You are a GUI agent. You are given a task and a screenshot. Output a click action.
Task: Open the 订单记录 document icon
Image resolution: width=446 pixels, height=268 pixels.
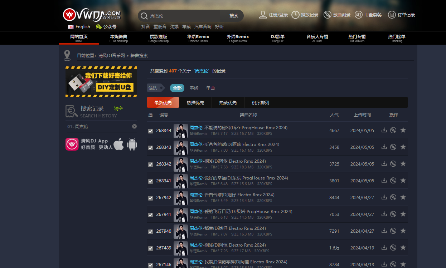coord(392,15)
